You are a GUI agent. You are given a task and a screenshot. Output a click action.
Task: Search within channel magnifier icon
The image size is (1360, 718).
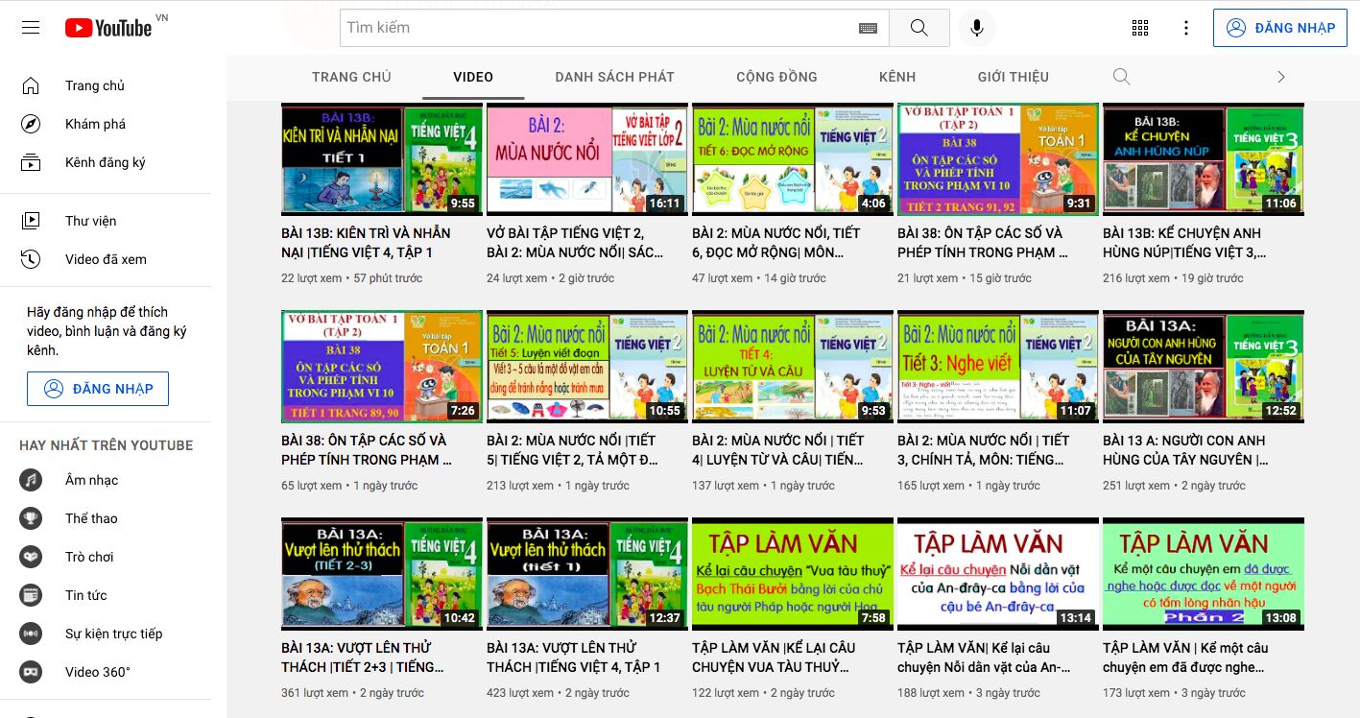click(x=1121, y=77)
